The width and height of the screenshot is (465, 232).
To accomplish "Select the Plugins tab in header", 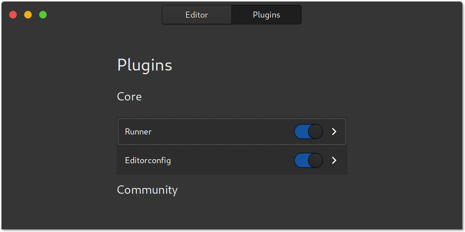I will [266, 15].
